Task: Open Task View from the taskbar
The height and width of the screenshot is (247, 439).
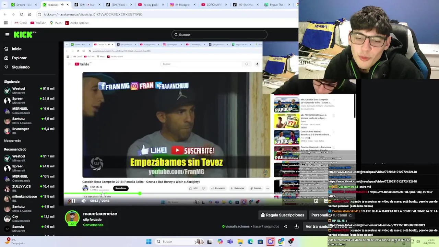Action: tap(210, 242)
